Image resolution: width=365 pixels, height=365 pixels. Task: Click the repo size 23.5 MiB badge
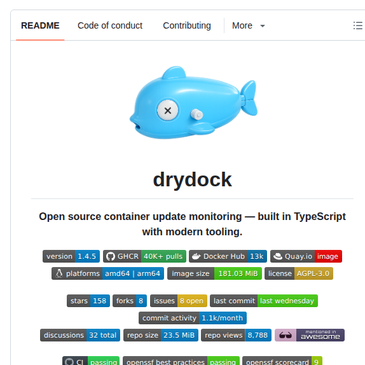tap(161, 335)
